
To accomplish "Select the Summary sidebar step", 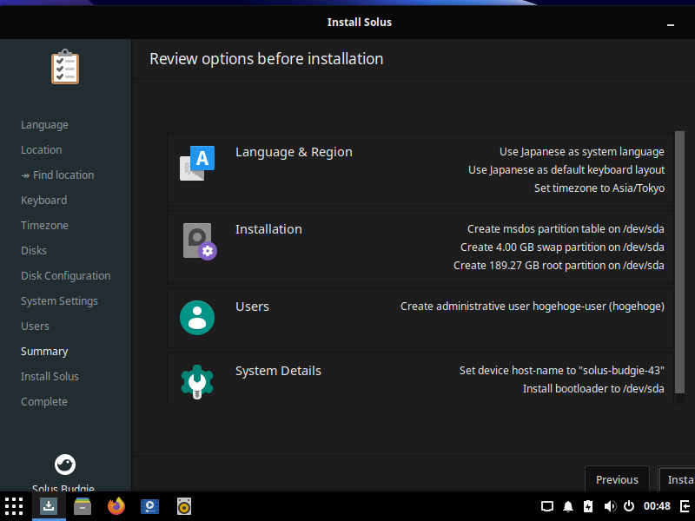I will pos(44,352).
